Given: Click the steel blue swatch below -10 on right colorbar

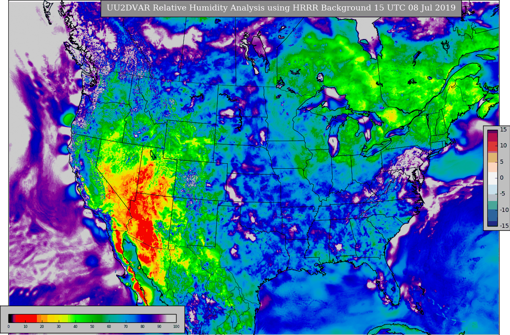Looking at the screenshot, I should (x=492, y=215).
